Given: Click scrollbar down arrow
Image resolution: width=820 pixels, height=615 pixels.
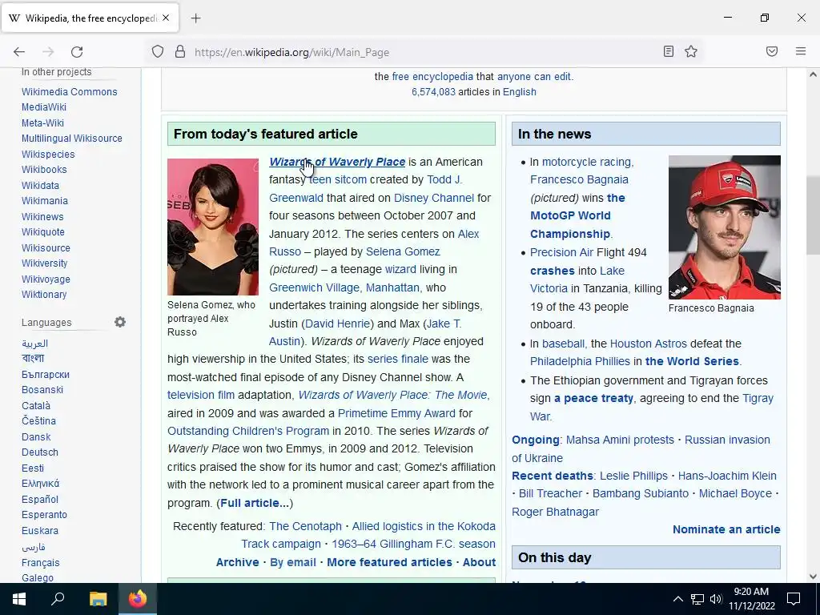Looking at the screenshot, I should tap(813, 577).
